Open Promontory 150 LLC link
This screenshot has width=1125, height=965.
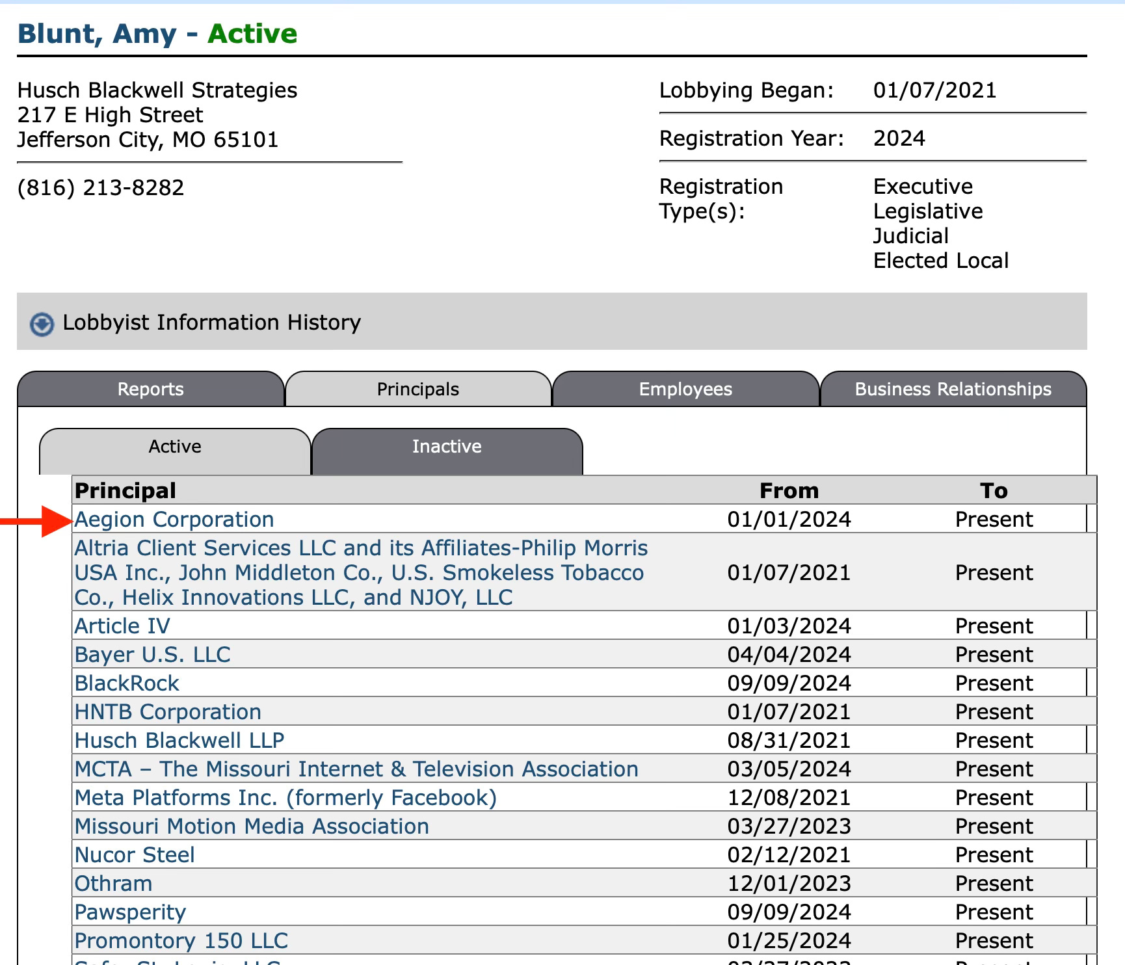[x=181, y=941]
